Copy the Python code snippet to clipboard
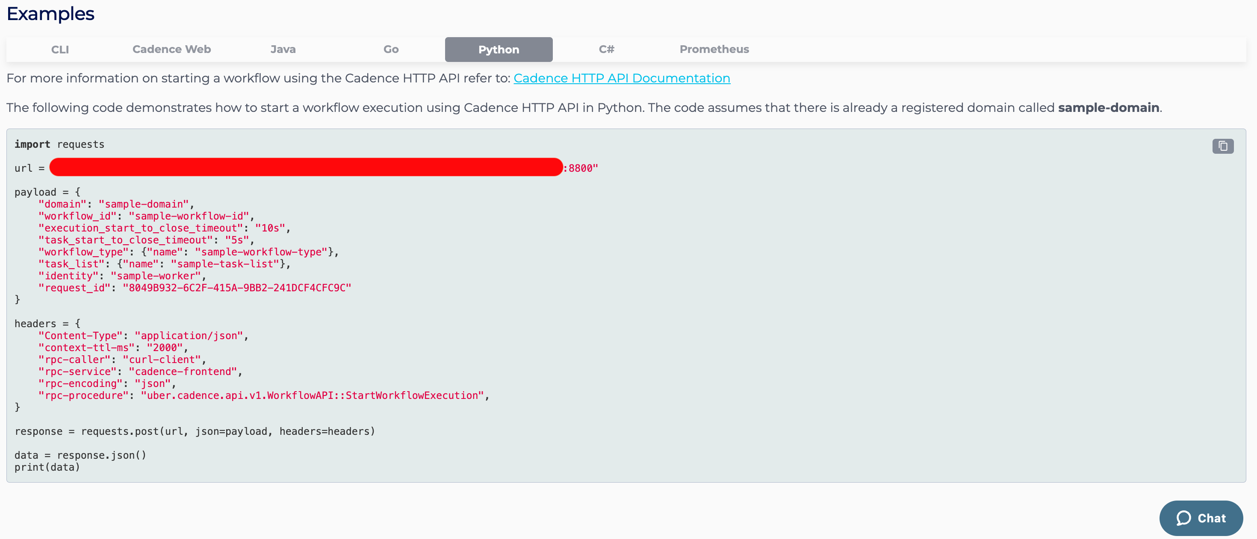The height and width of the screenshot is (539, 1257). tap(1222, 146)
